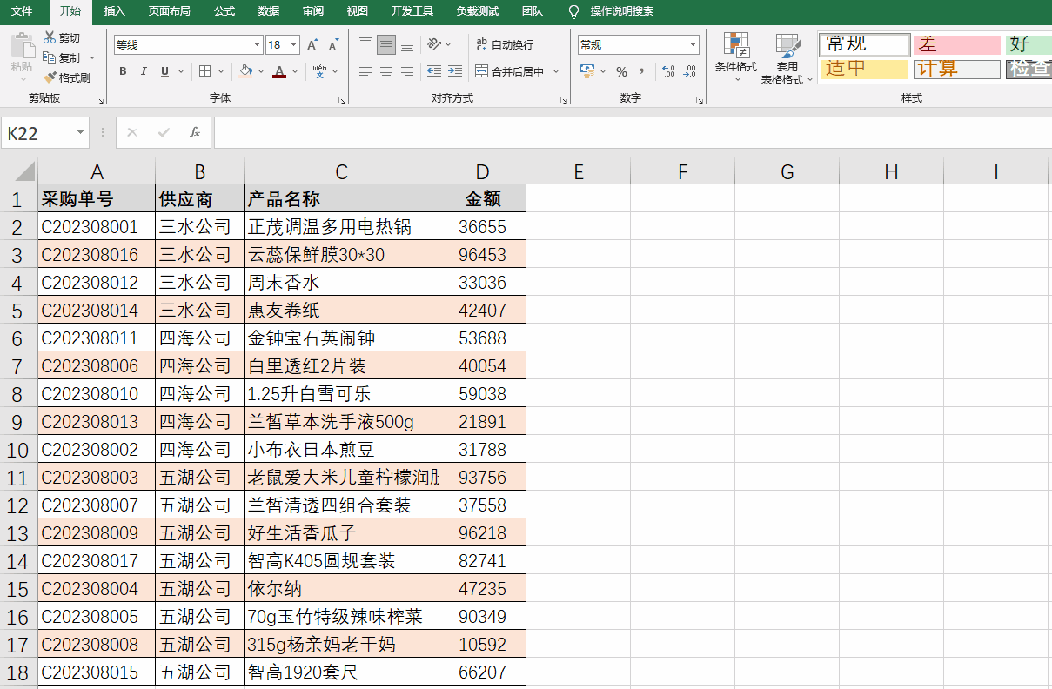Screen dimensions: 1052x689
Task: Open the font name dropdown (等线)
Action: [258, 44]
